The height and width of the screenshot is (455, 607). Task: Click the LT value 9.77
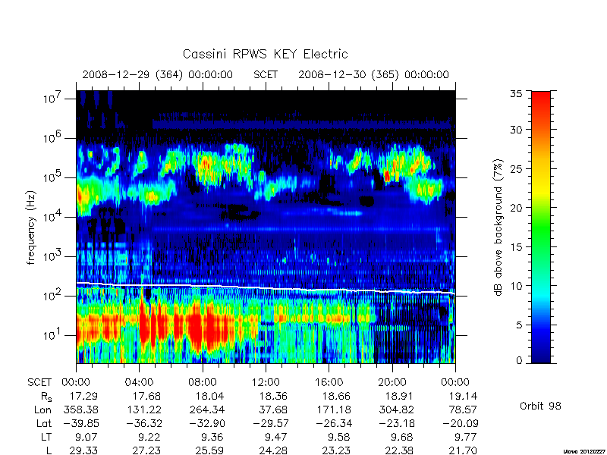466,437
